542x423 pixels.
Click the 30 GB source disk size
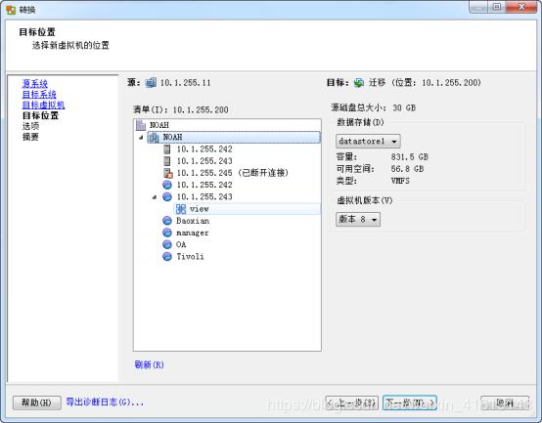(x=404, y=108)
